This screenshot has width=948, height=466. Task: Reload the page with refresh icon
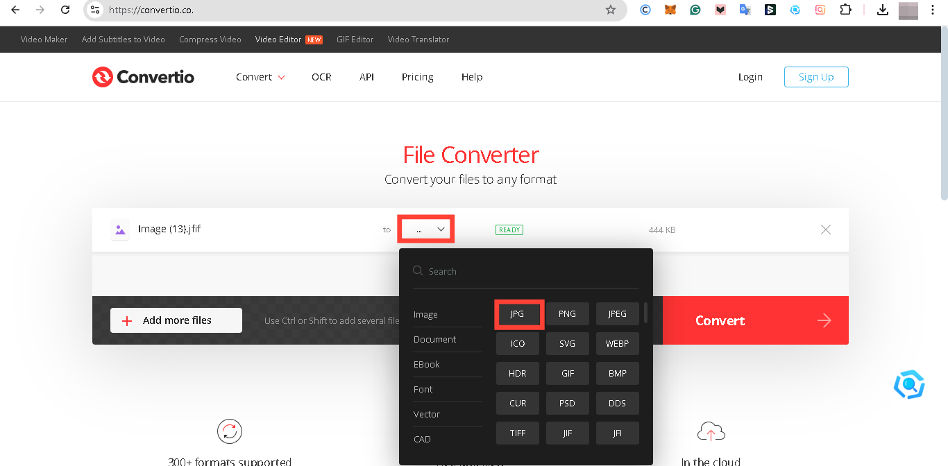tap(65, 10)
